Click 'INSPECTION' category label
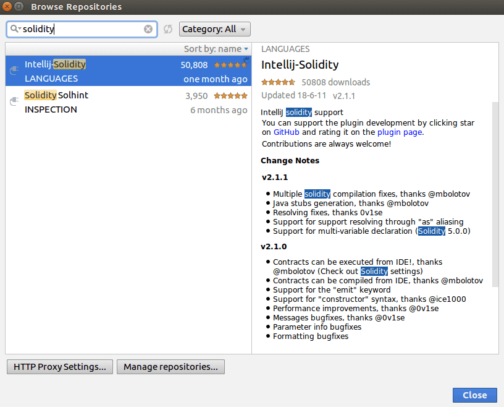 (51, 110)
